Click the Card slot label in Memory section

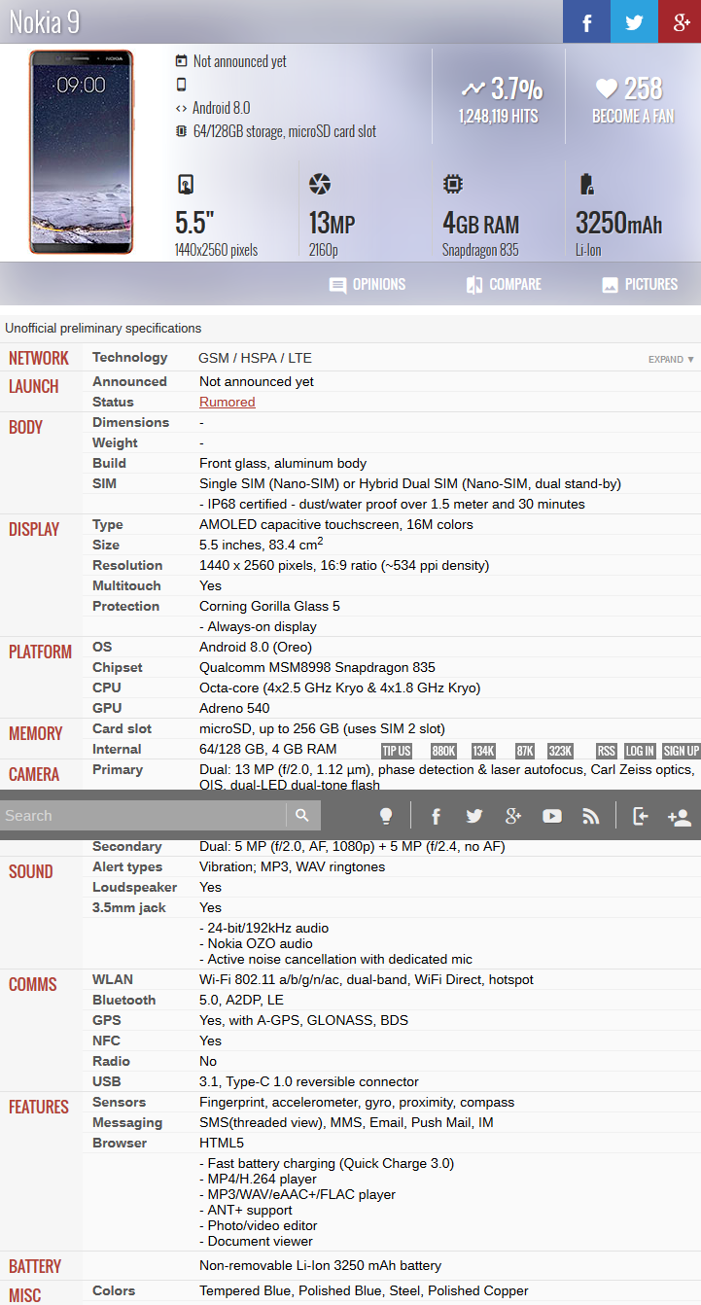pos(123,728)
